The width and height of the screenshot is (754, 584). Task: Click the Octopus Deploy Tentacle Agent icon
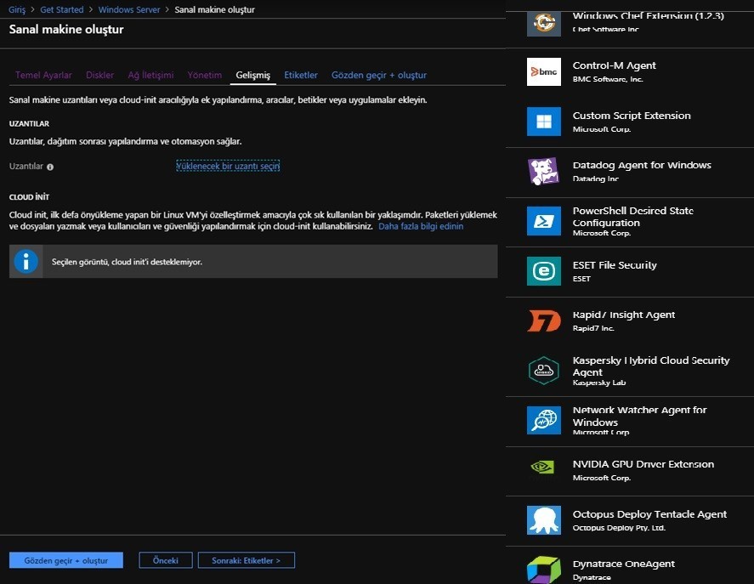[x=544, y=520]
